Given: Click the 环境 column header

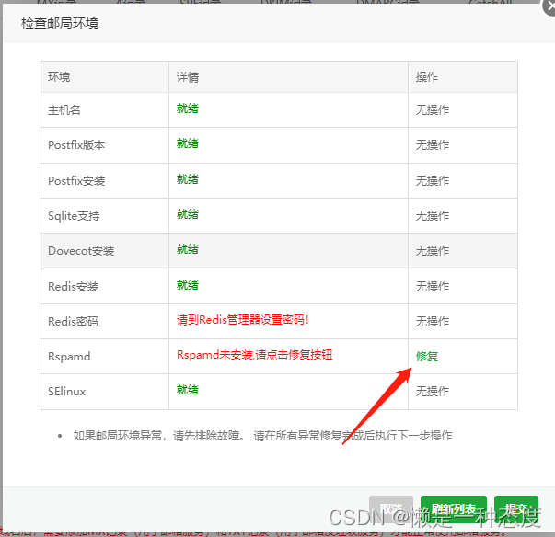Looking at the screenshot, I should (x=59, y=76).
